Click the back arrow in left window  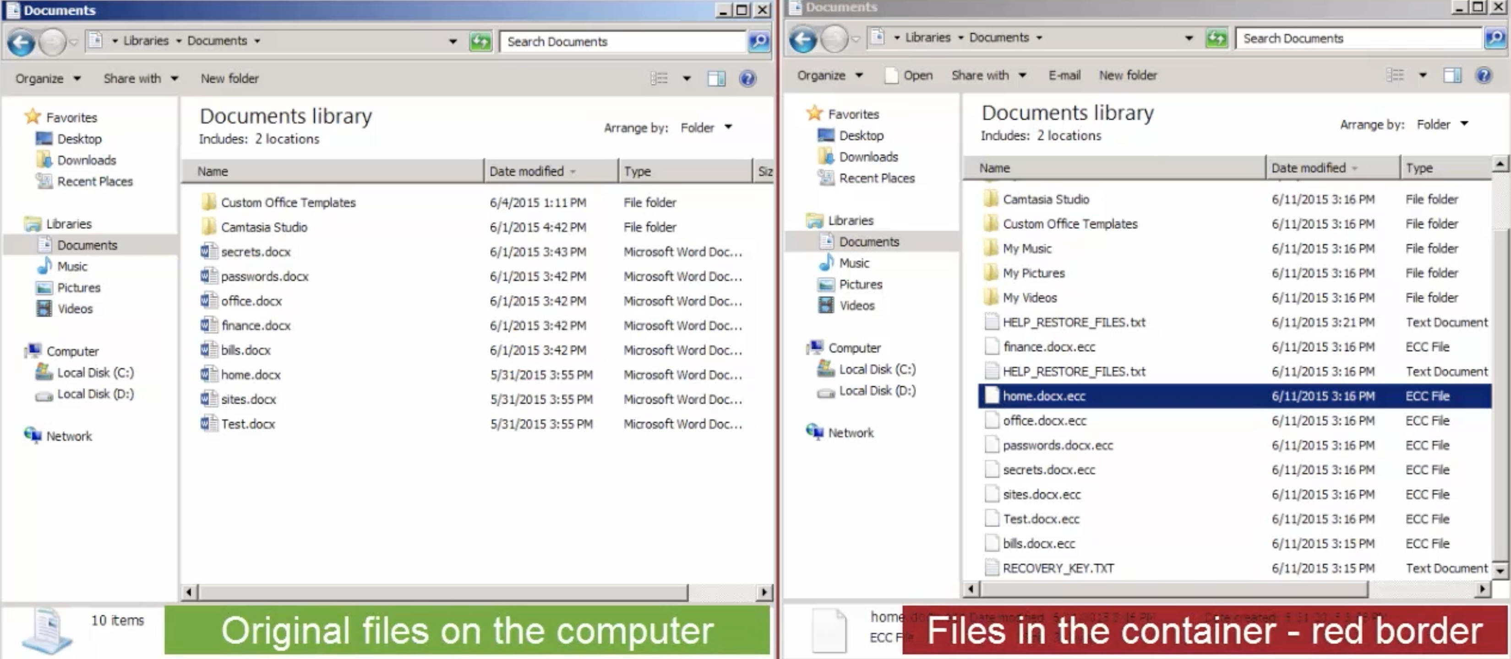coord(22,42)
